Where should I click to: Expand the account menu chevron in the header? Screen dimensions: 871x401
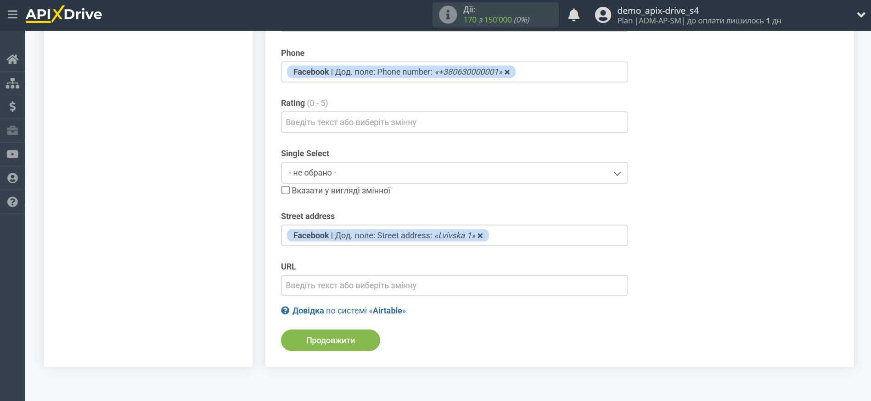[861, 15]
